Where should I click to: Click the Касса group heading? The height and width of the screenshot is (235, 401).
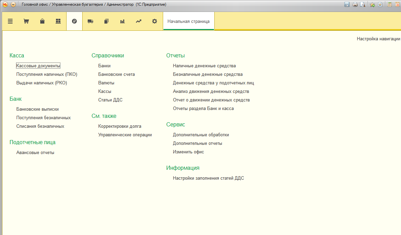point(17,56)
